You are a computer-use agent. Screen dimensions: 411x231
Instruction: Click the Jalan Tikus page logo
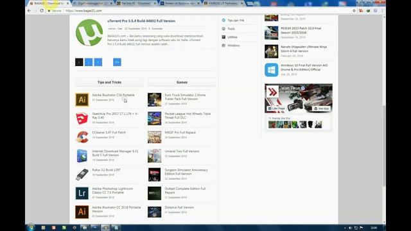click(x=272, y=92)
